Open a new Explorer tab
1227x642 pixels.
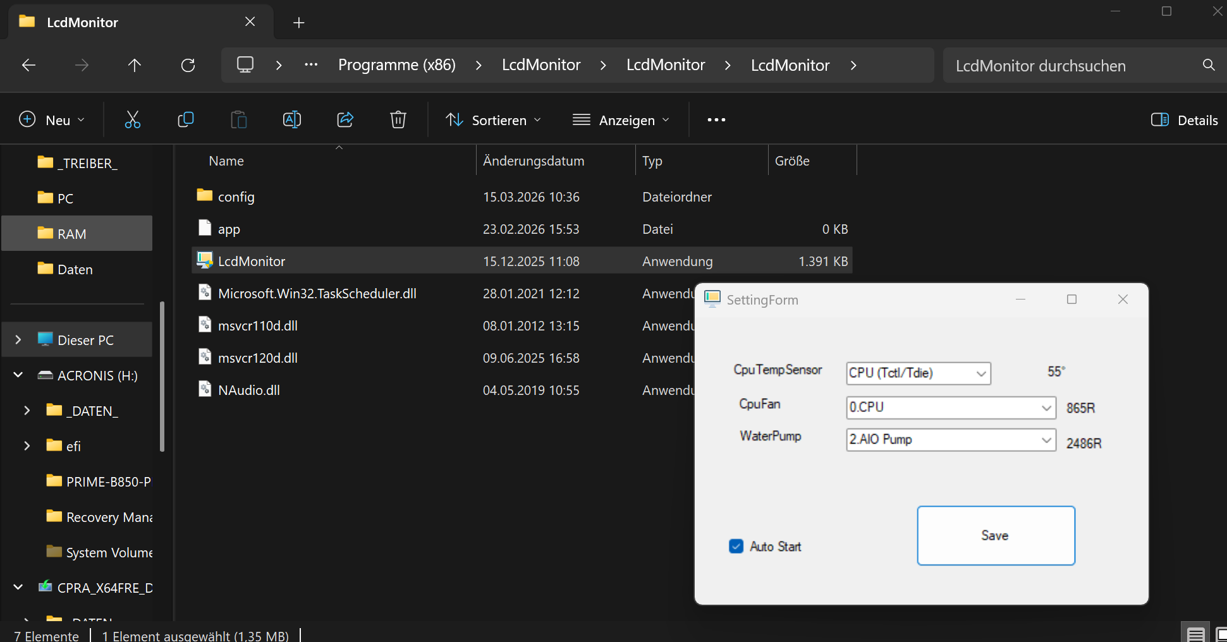(299, 23)
